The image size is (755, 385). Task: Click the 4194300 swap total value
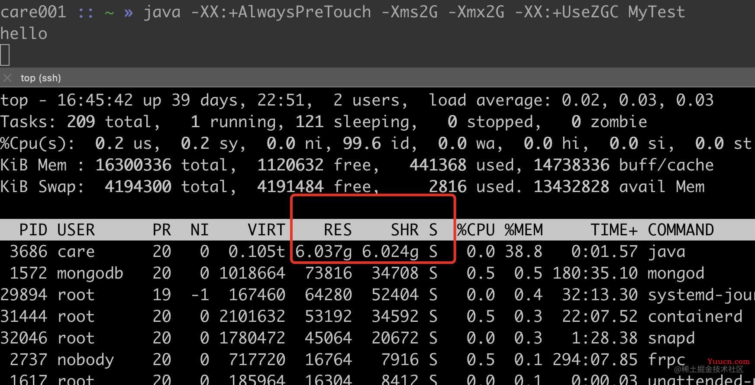coord(138,186)
